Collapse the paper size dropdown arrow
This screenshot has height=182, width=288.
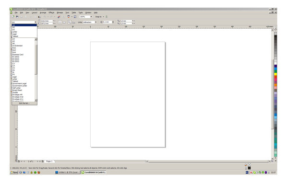[x=36, y=22]
